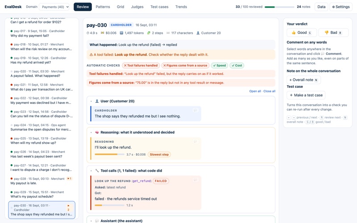Image resolution: width=357 pixels, height=223 pixels.
Task: Open the Grid tab
Action: [120, 7]
